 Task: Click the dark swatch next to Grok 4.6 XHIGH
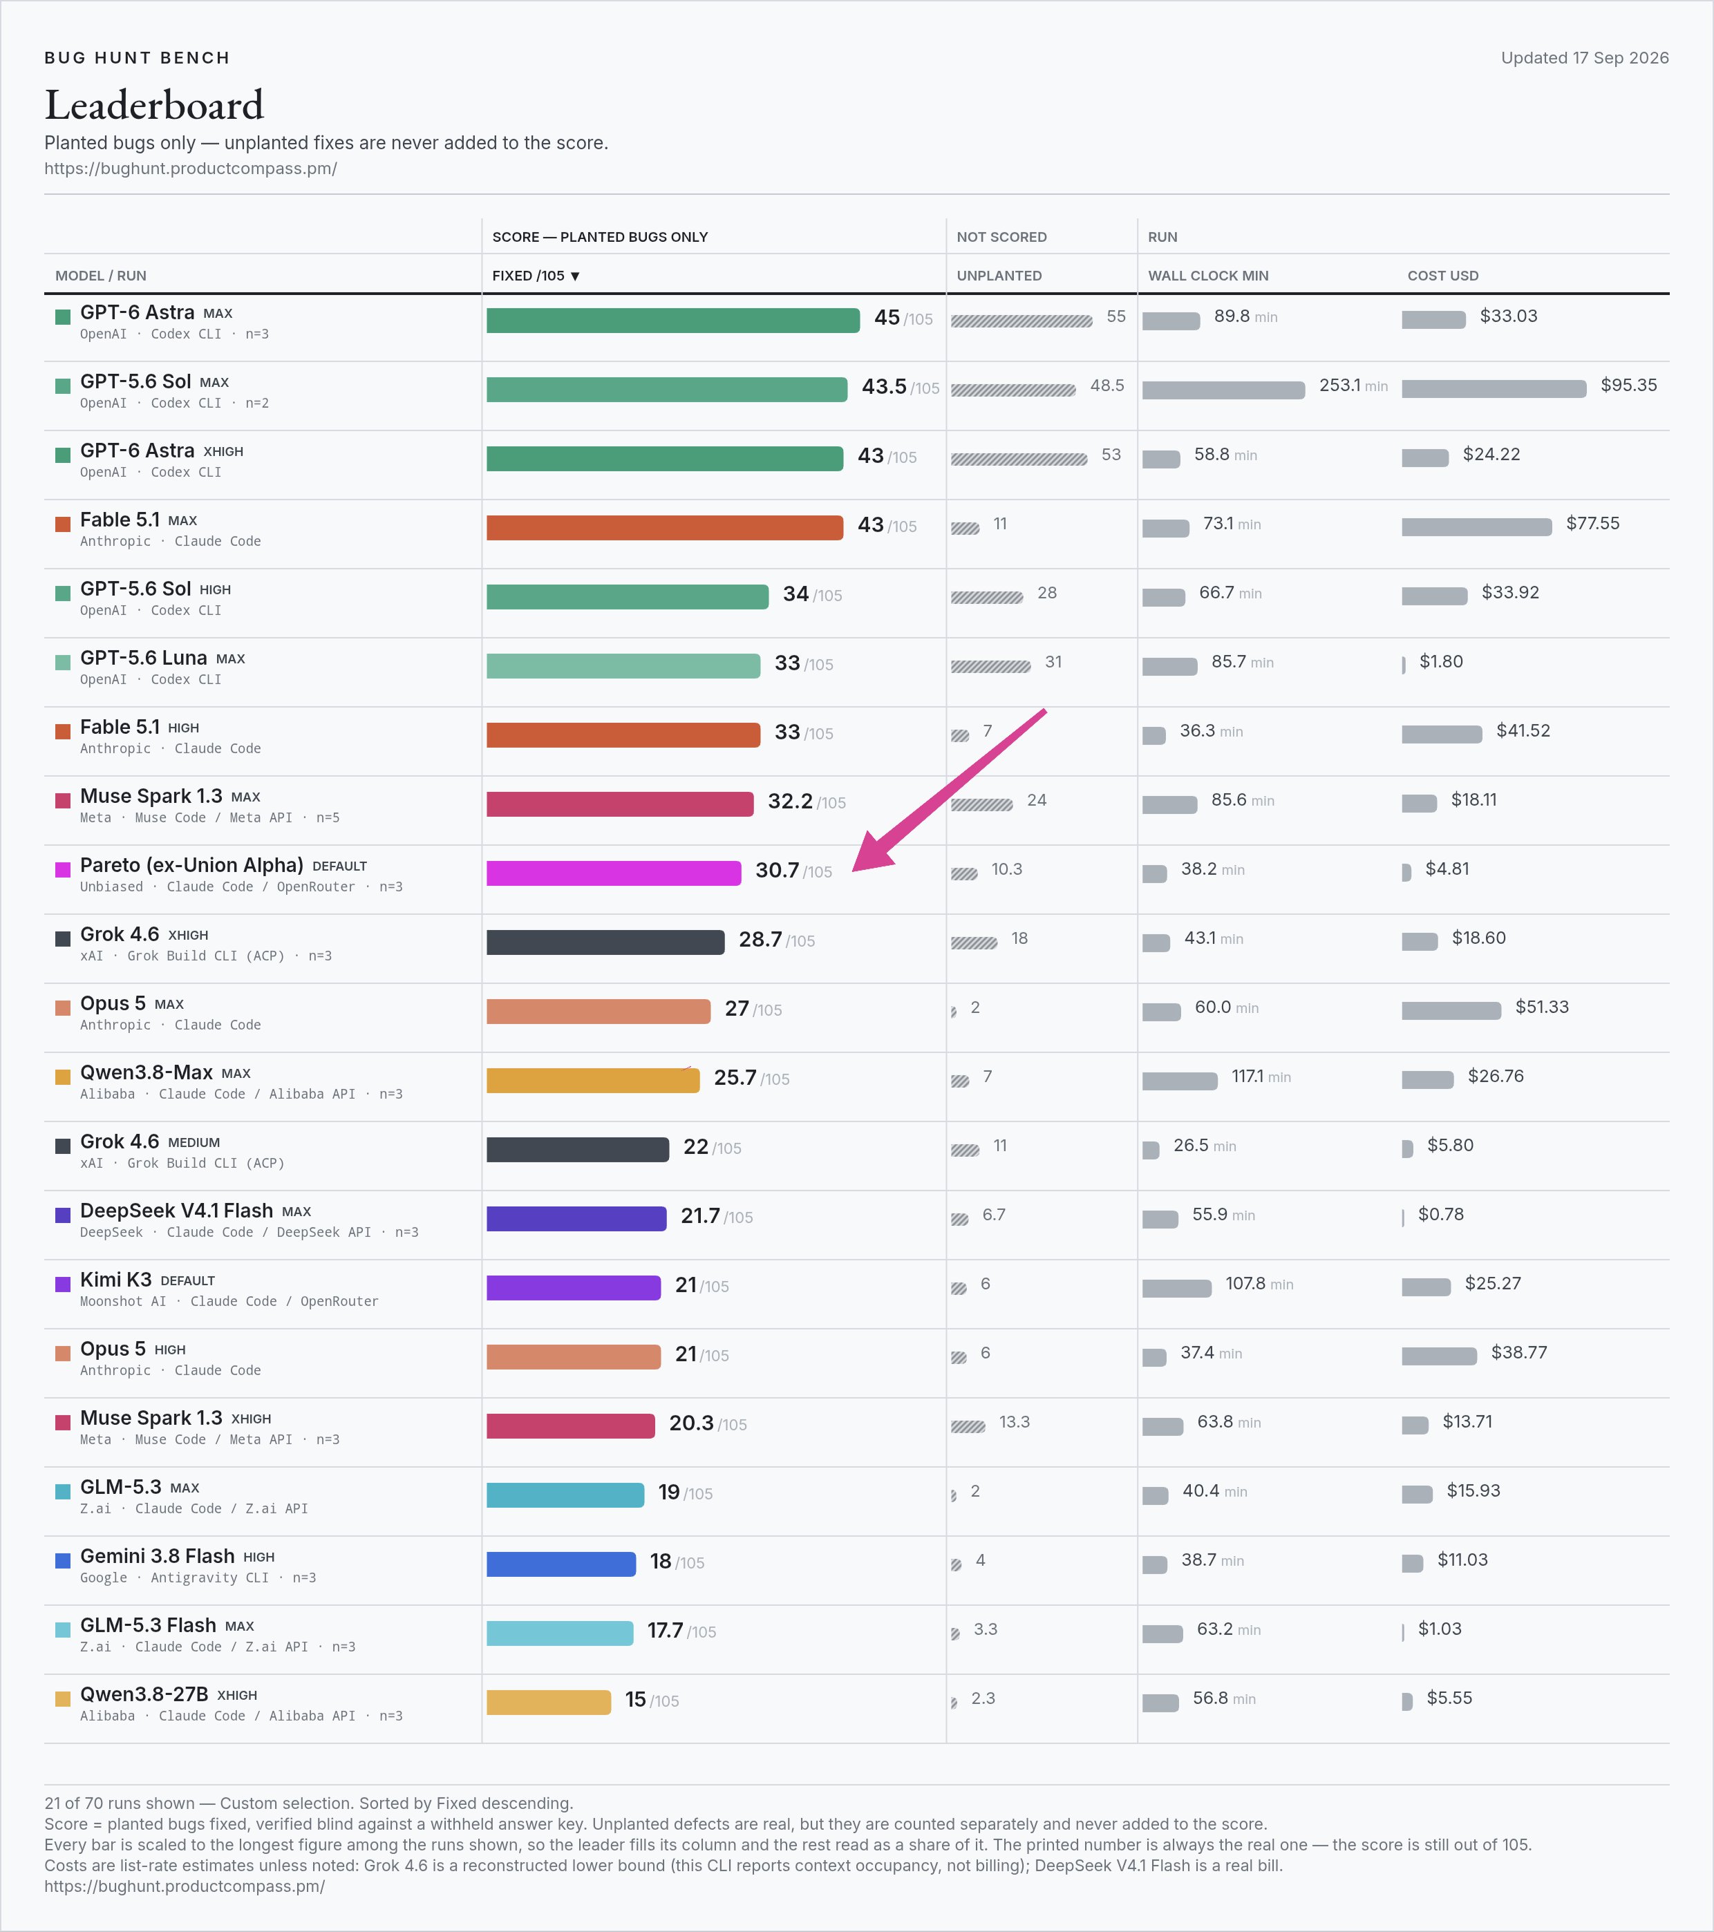(62, 938)
